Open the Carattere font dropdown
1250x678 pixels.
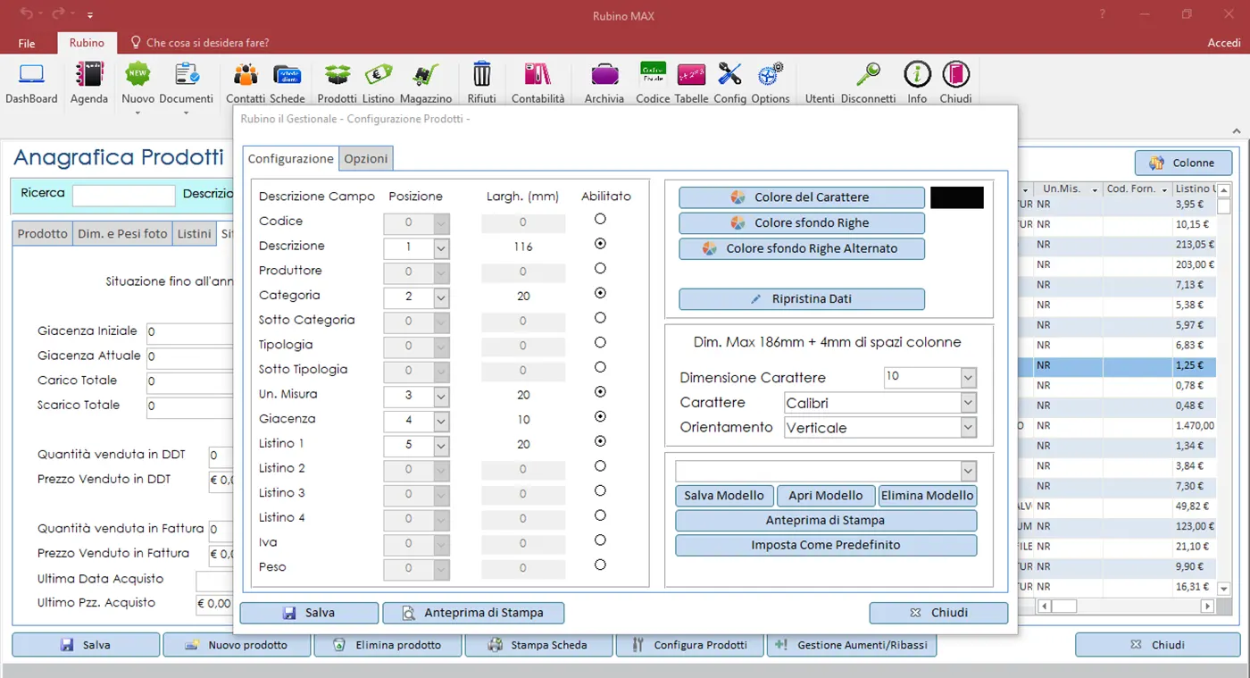(969, 403)
